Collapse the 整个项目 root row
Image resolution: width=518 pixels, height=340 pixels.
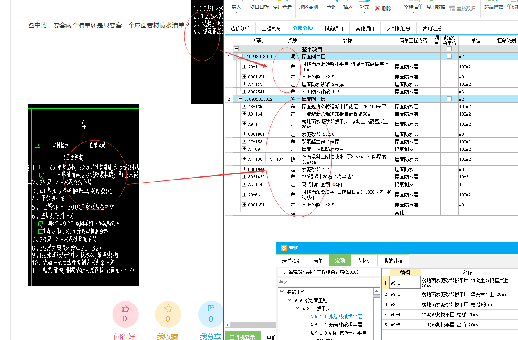click(x=236, y=49)
